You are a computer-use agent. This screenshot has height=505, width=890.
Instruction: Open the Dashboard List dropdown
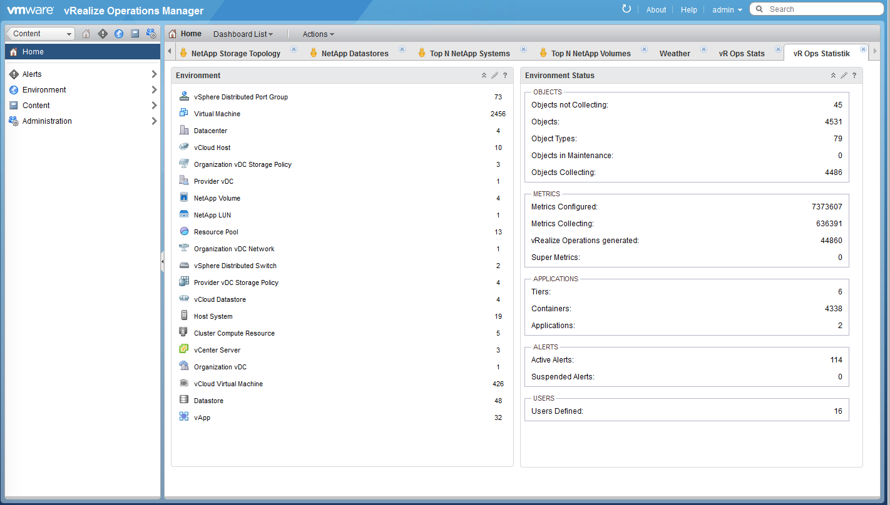coord(243,34)
